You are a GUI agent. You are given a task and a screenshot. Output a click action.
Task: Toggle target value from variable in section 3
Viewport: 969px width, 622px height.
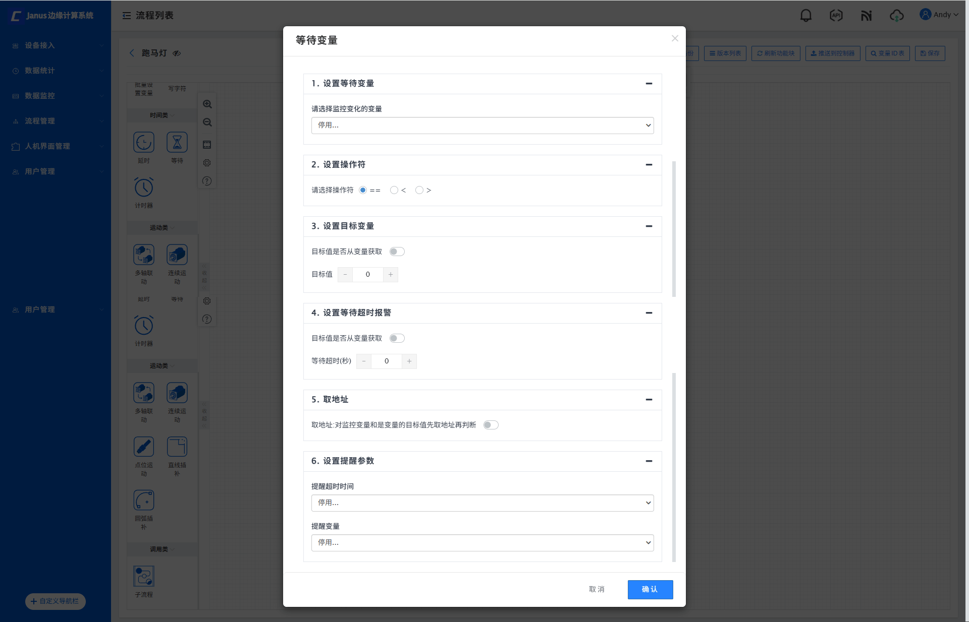click(x=397, y=252)
